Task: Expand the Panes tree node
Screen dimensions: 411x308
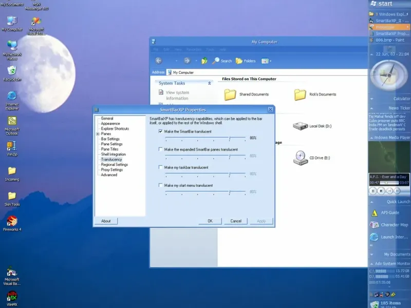Action: [98, 134]
